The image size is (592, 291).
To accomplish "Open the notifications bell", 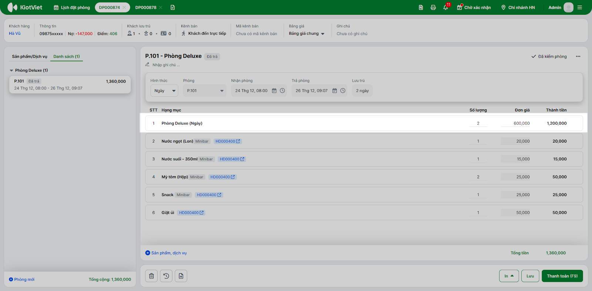I will (x=445, y=7).
